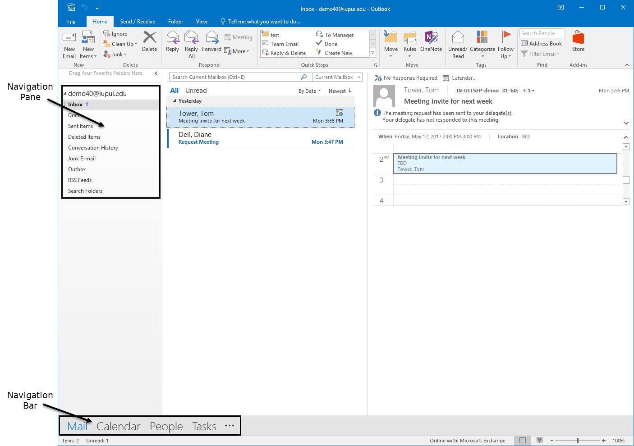Viewport: 634px width, 446px height.
Task: Click the Tell me what you want to do box
Action: [x=260, y=22]
